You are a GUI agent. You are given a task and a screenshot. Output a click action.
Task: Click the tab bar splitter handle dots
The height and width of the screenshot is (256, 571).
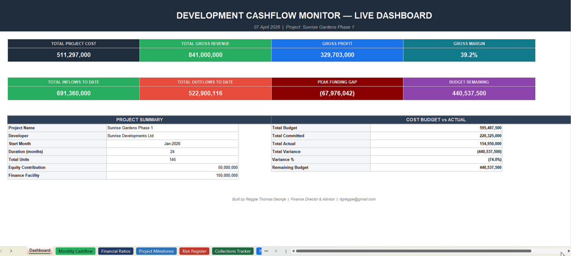pyautogui.click(x=286, y=251)
